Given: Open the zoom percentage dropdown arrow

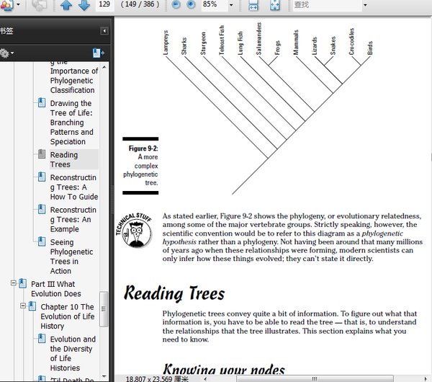Looking at the screenshot, I should tap(231, 5).
